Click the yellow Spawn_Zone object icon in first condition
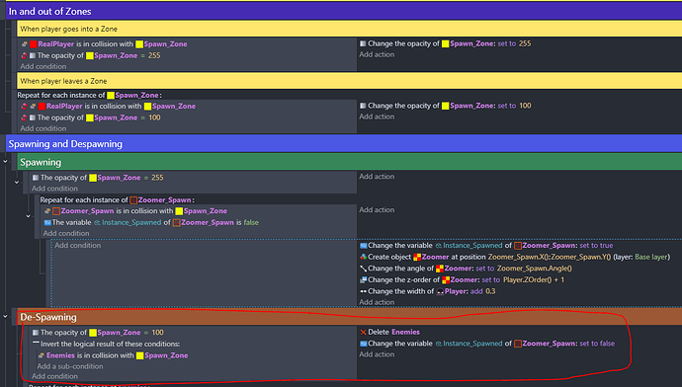This screenshot has width=682, height=387. pyautogui.click(x=139, y=44)
